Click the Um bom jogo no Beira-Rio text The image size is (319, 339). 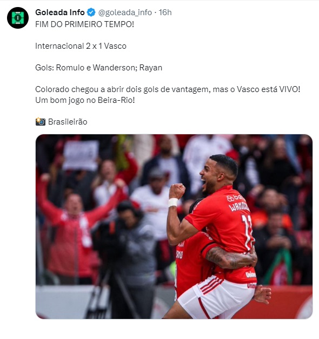(x=85, y=100)
